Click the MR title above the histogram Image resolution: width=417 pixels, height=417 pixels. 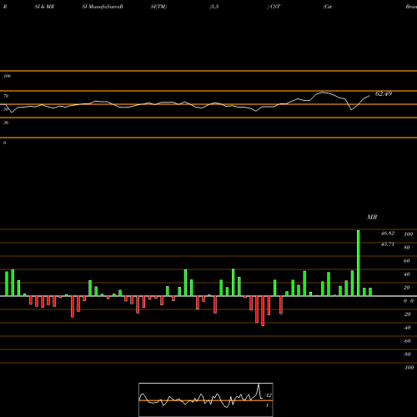tap(372, 217)
